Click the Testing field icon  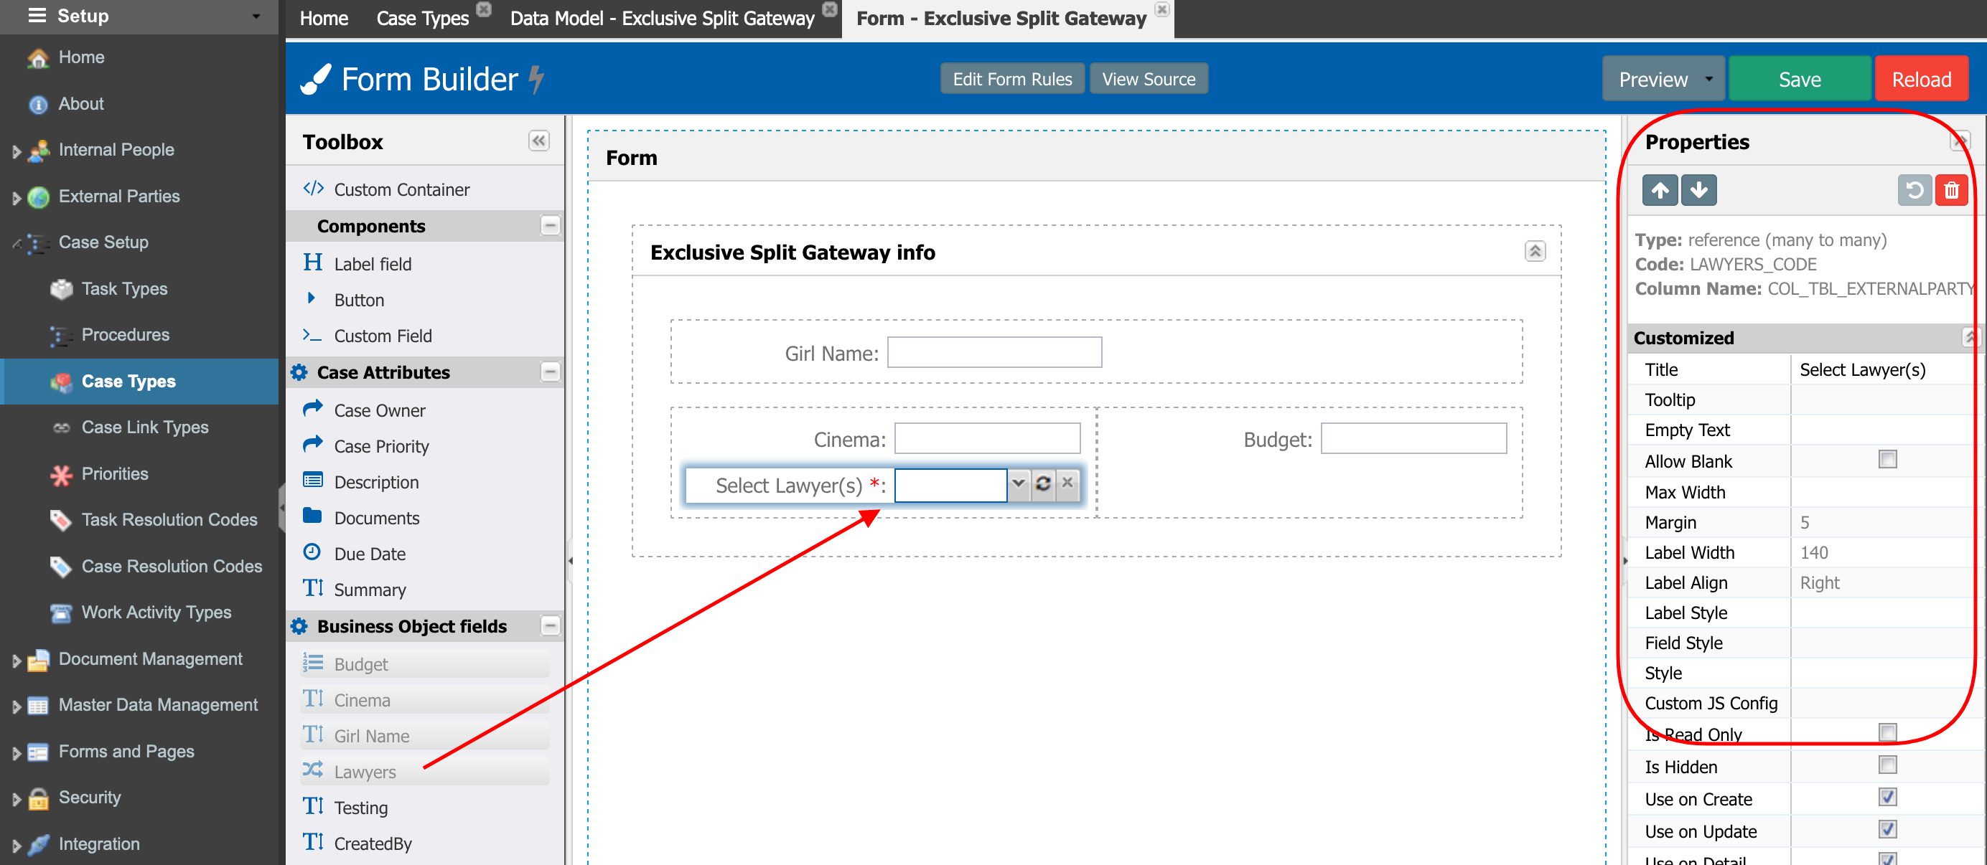313,806
